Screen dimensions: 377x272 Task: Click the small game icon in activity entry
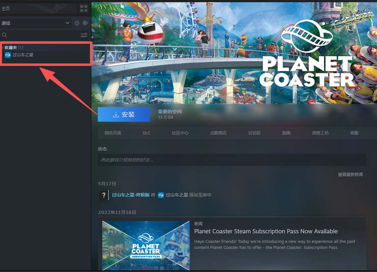point(161,195)
